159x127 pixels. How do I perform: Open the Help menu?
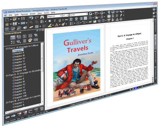tap(53, 12)
